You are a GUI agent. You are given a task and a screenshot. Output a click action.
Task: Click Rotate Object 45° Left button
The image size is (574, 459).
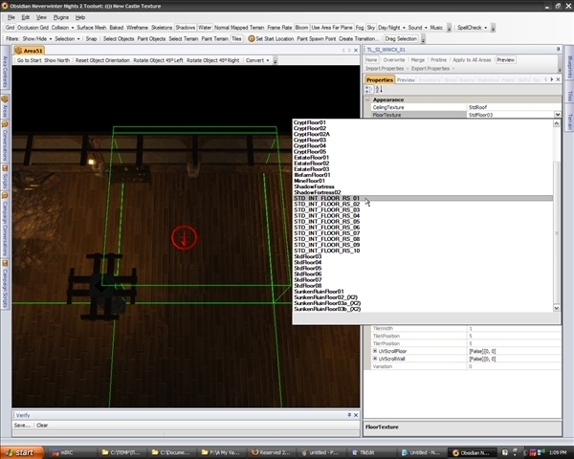(159, 60)
